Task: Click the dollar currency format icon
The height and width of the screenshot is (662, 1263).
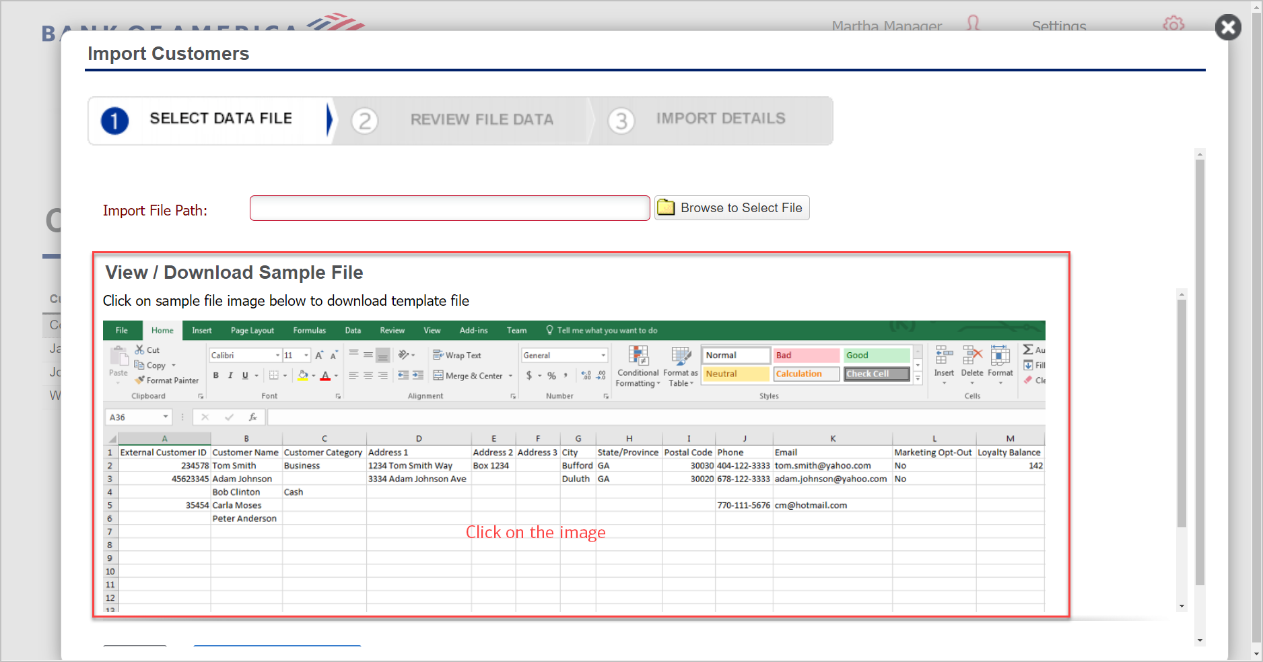Action: (529, 375)
